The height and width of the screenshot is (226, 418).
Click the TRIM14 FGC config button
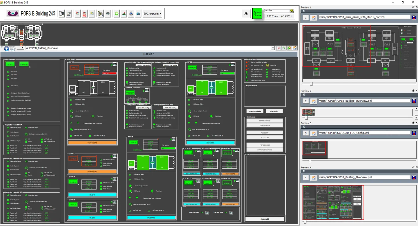(143, 65)
